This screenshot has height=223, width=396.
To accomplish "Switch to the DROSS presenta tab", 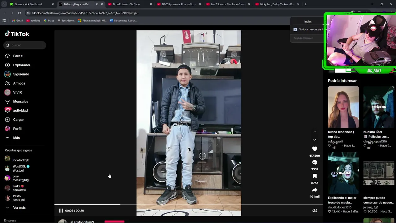I will (179, 4).
